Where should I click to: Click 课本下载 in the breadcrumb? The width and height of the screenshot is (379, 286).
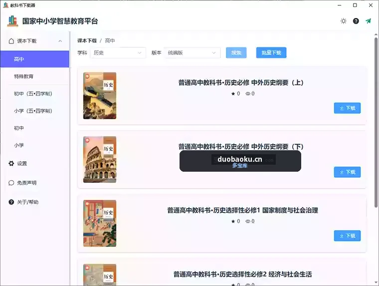pyautogui.click(x=87, y=40)
